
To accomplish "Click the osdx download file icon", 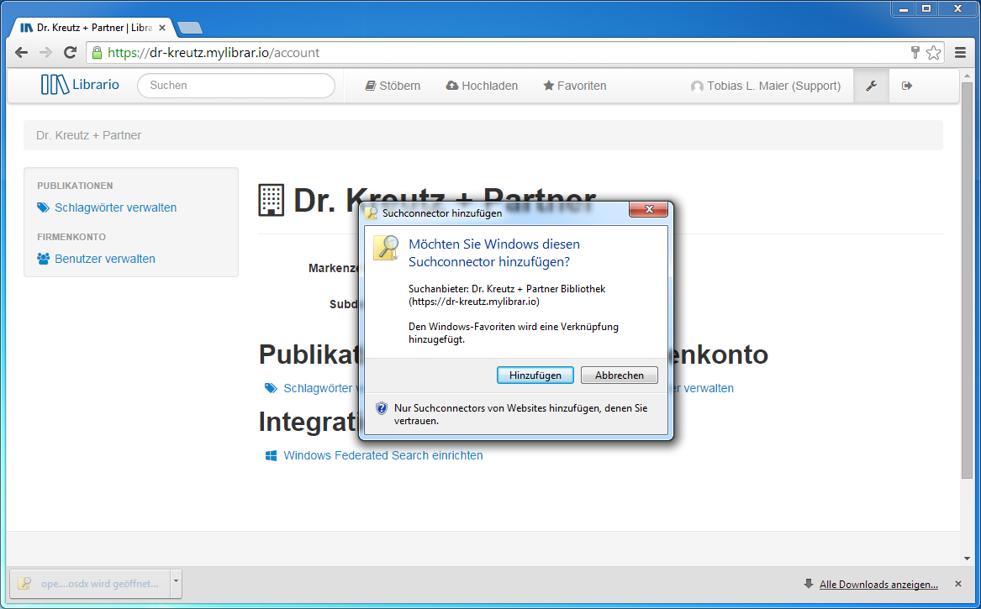I will (24, 583).
